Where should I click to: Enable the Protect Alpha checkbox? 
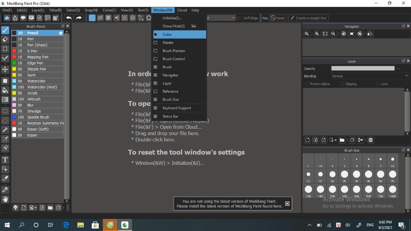pos(307,84)
